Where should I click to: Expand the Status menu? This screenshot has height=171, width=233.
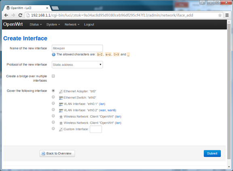click(x=36, y=25)
